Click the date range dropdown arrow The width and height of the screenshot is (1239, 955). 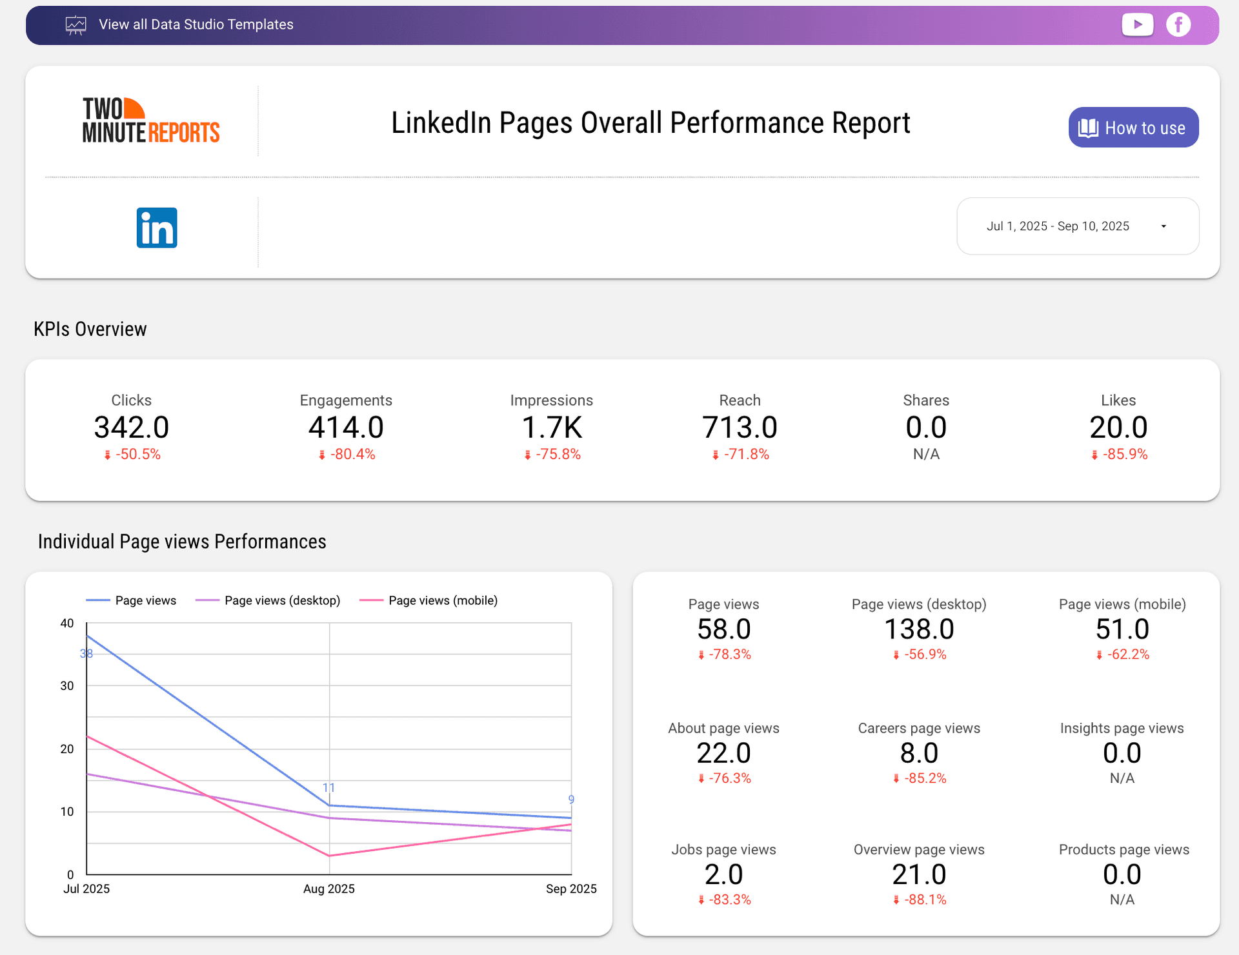pyautogui.click(x=1163, y=226)
